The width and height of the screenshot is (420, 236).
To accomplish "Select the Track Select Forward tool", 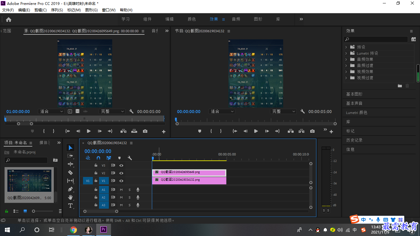I will pyautogui.click(x=70, y=156).
